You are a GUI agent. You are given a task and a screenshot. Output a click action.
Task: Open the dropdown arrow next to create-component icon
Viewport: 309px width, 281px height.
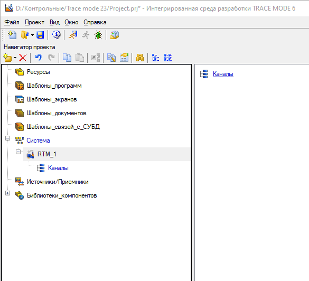[x=15, y=58]
